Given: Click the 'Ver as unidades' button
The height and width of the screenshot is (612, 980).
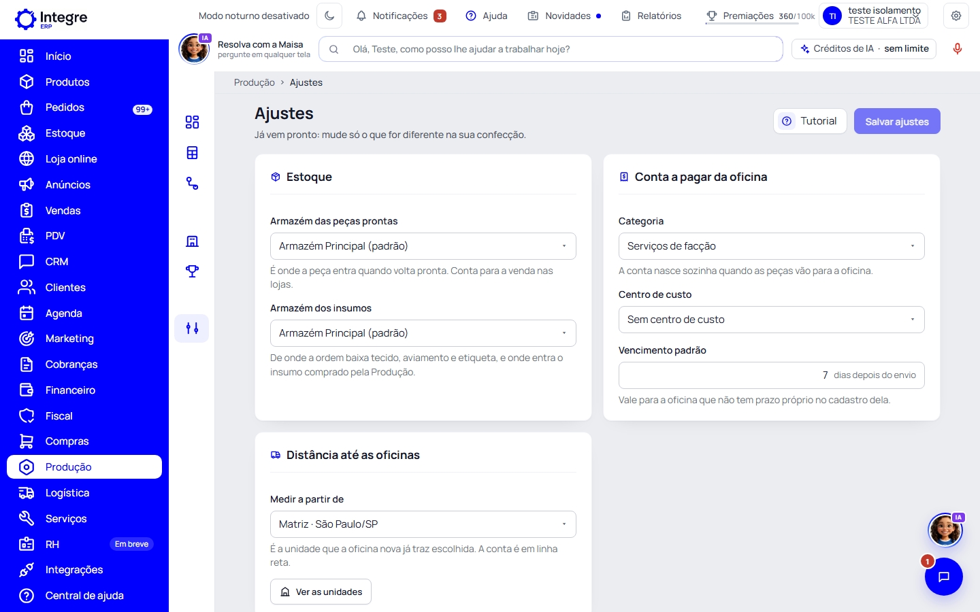Looking at the screenshot, I should 321,592.
